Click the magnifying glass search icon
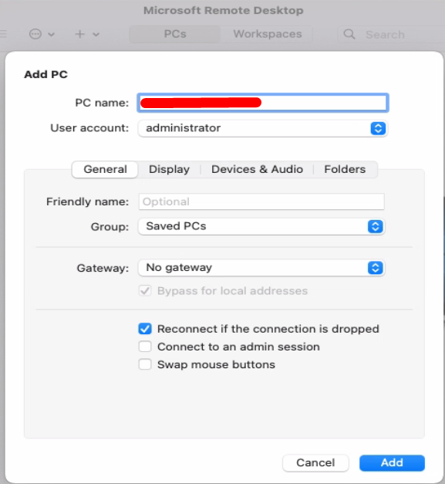This screenshot has height=484, width=445. pyautogui.click(x=349, y=34)
